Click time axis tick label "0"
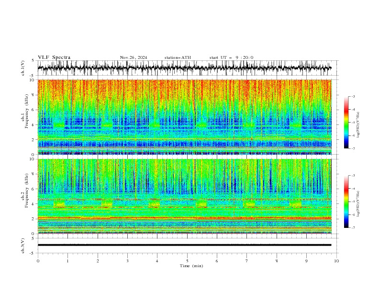 [x=38, y=261]
